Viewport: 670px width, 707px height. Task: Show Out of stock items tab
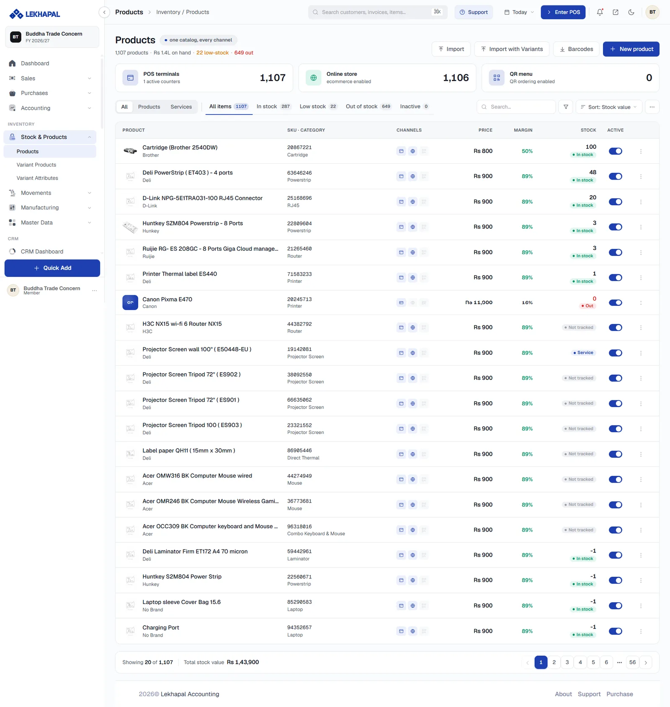pyautogui.click(x=368, y=106)
